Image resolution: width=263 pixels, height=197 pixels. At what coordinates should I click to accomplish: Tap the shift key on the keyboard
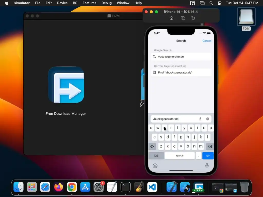(x=152, y=146)
